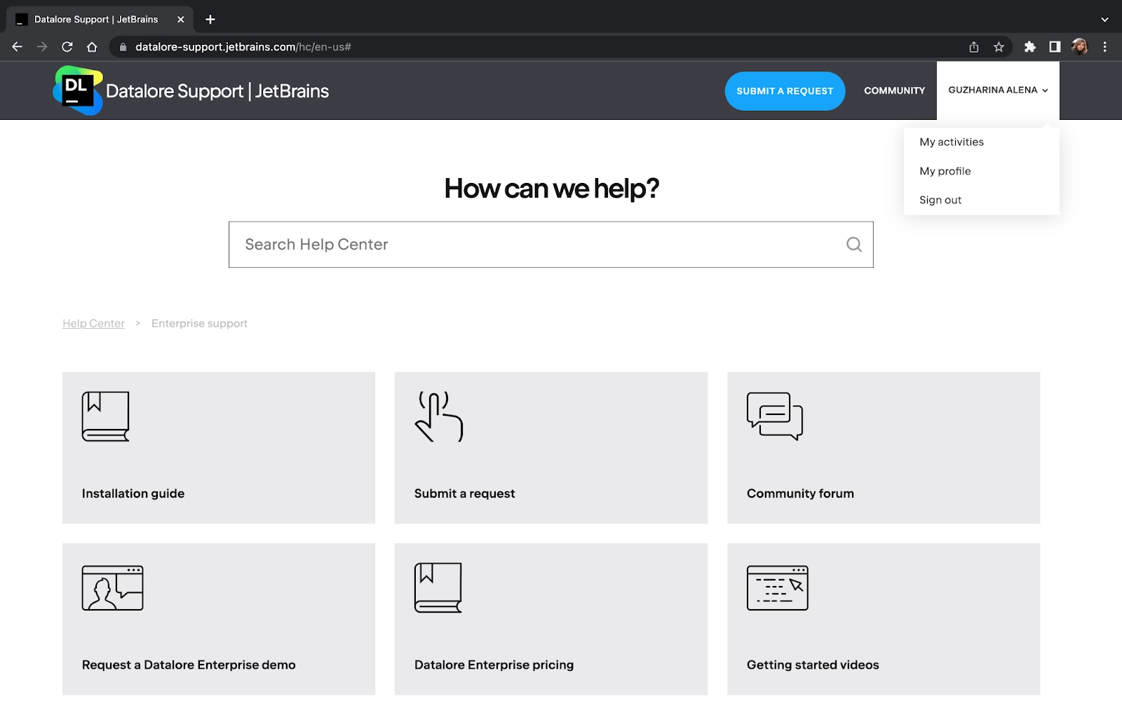
Task: Open the Chrome three-dot menu
Action: 1104,47
